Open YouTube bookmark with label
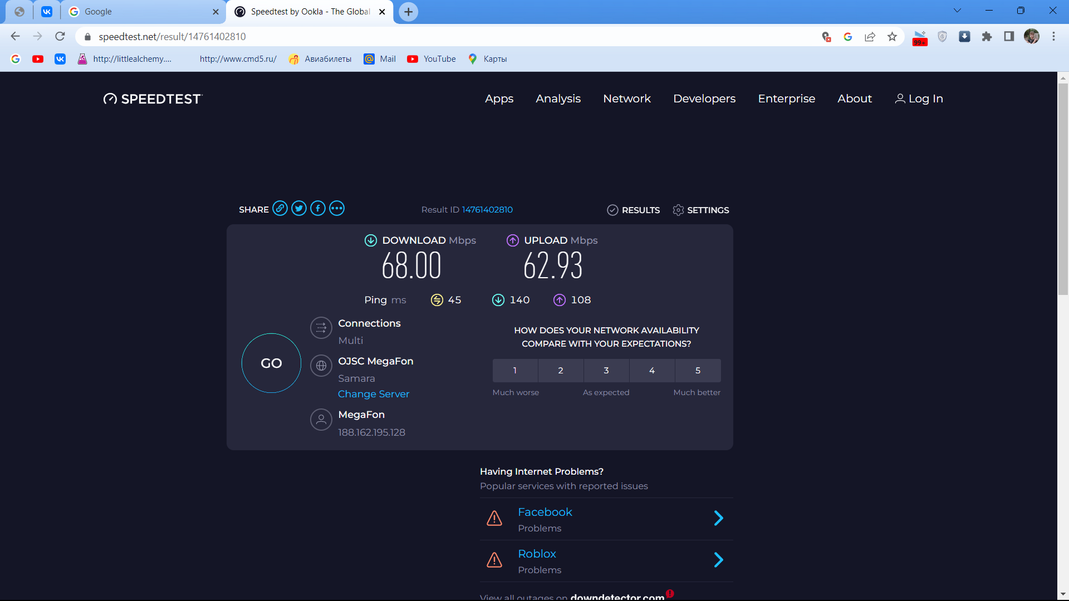The height and width of the screenshot is (601, 1069). pos(431,59)
